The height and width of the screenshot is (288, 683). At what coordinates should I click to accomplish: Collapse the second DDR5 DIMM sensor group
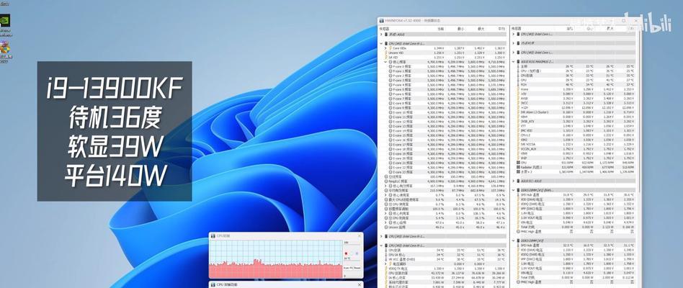click(514, 240)
